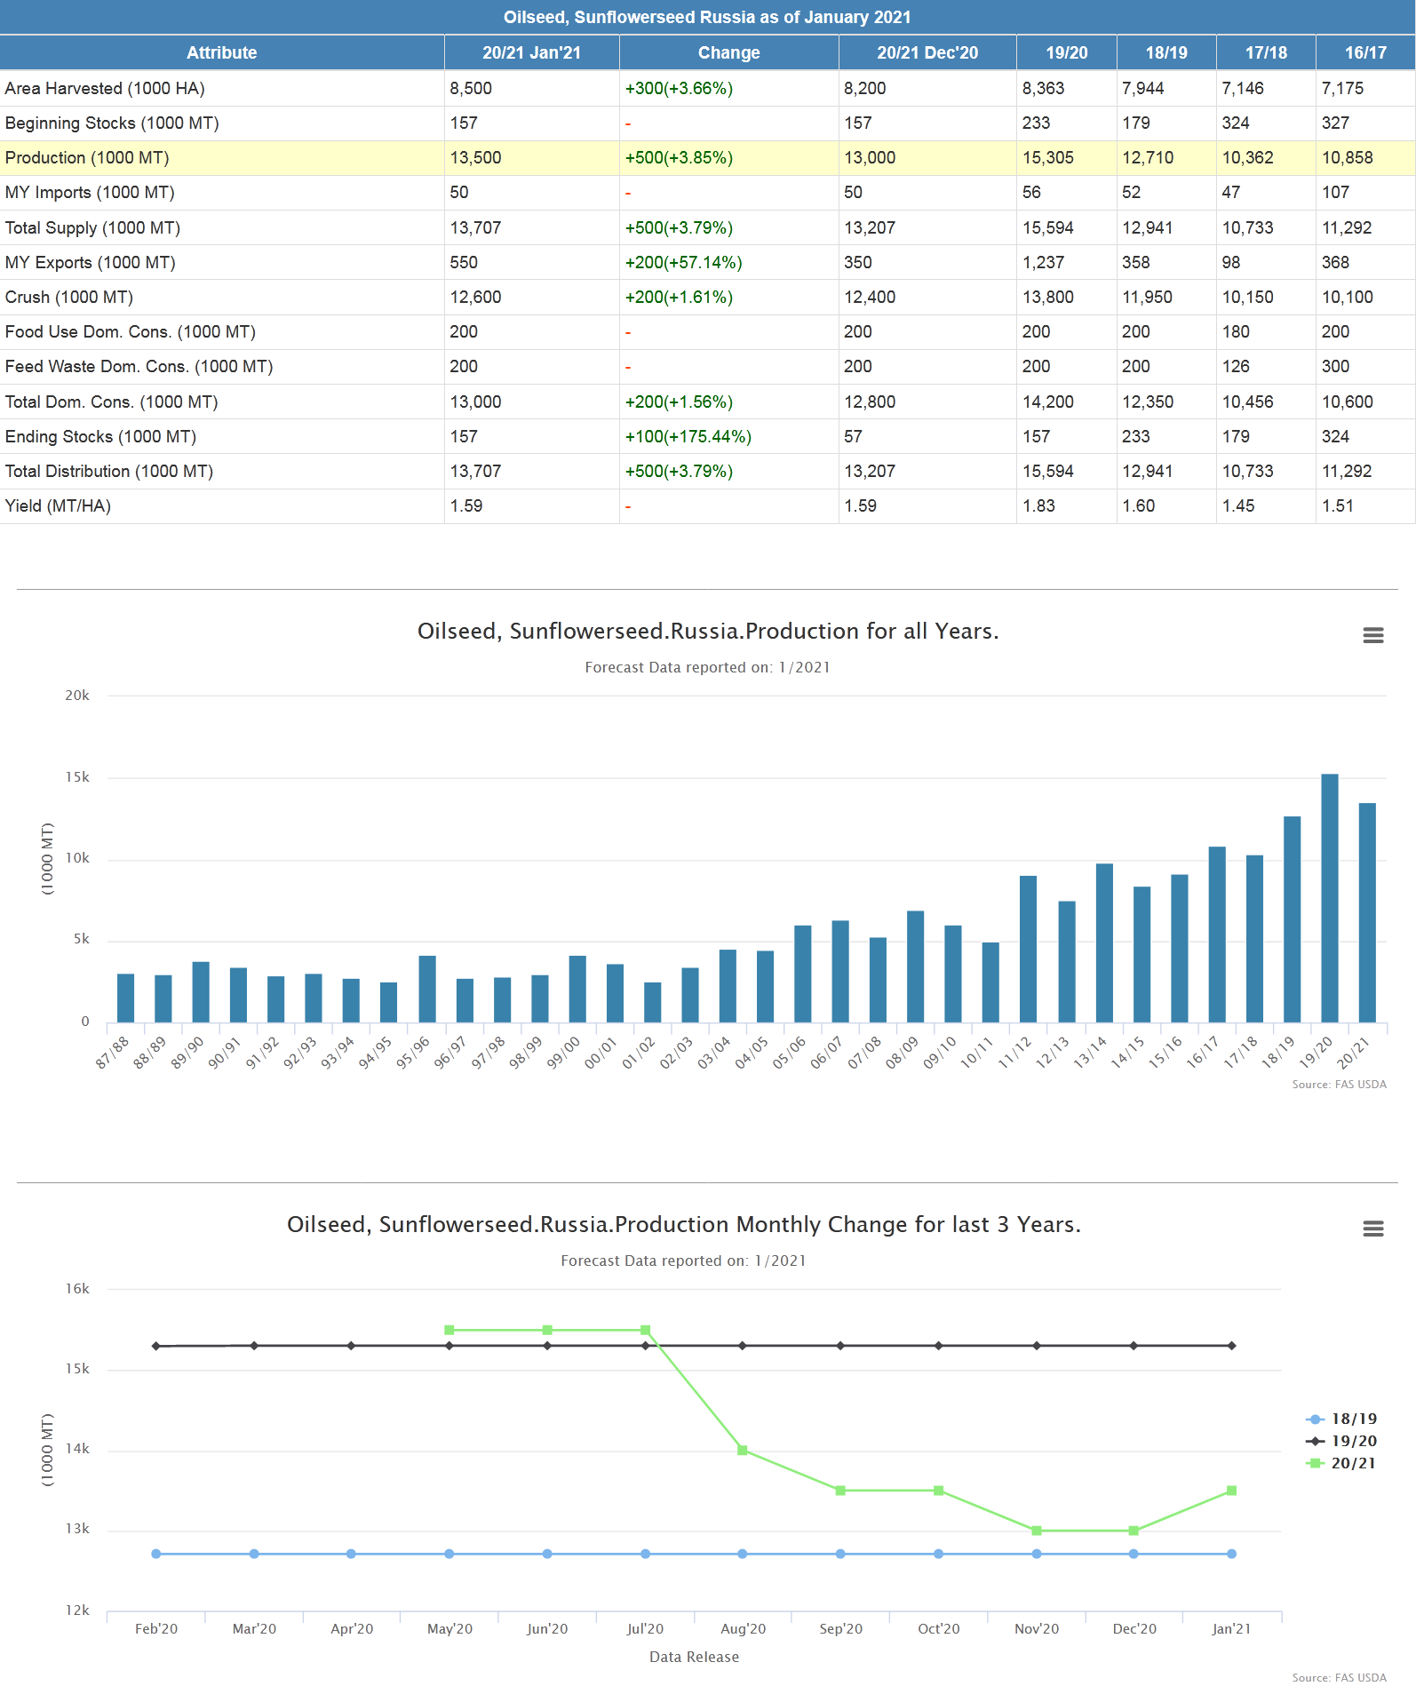Click the Yield (MT/HA) row label
Screen dimensions: 1416x1694
58,506
